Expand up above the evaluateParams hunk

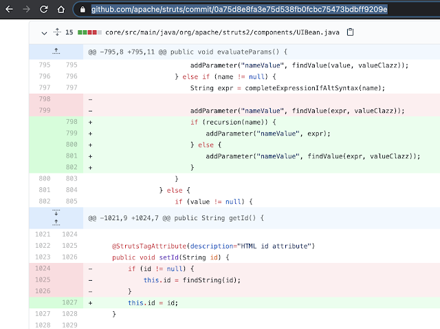(x=56, y=51)
